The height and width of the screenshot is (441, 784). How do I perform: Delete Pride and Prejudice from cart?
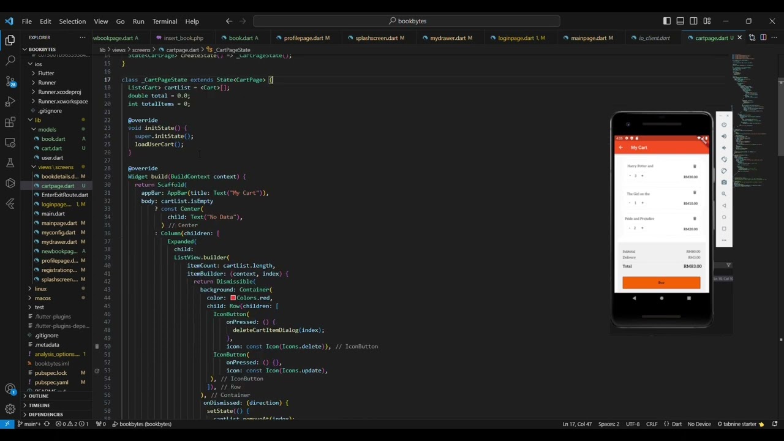click(695, 218)
